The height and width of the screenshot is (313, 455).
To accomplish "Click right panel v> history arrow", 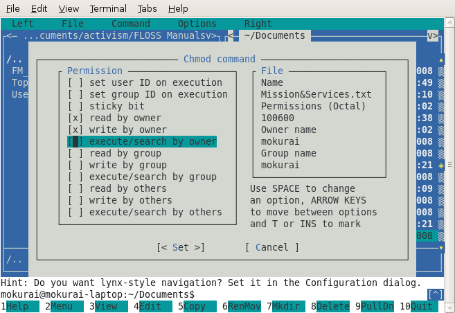I will [433, 36].
